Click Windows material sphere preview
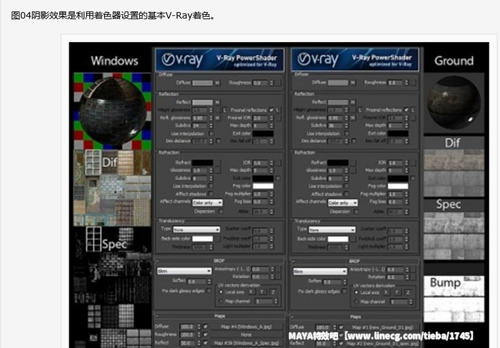 click(112, 111)
